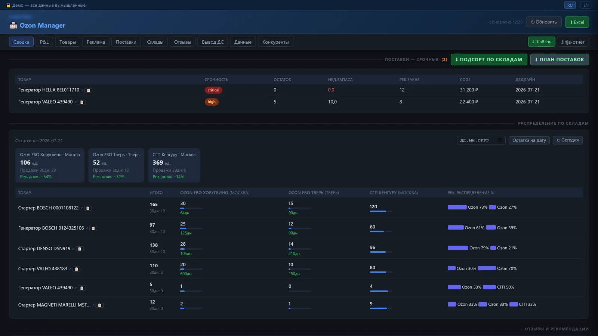Viewport: 598px width, 336px height.
Task: Select the Ozon FBO Тверь warehouse card
Action: coord(116,165)
